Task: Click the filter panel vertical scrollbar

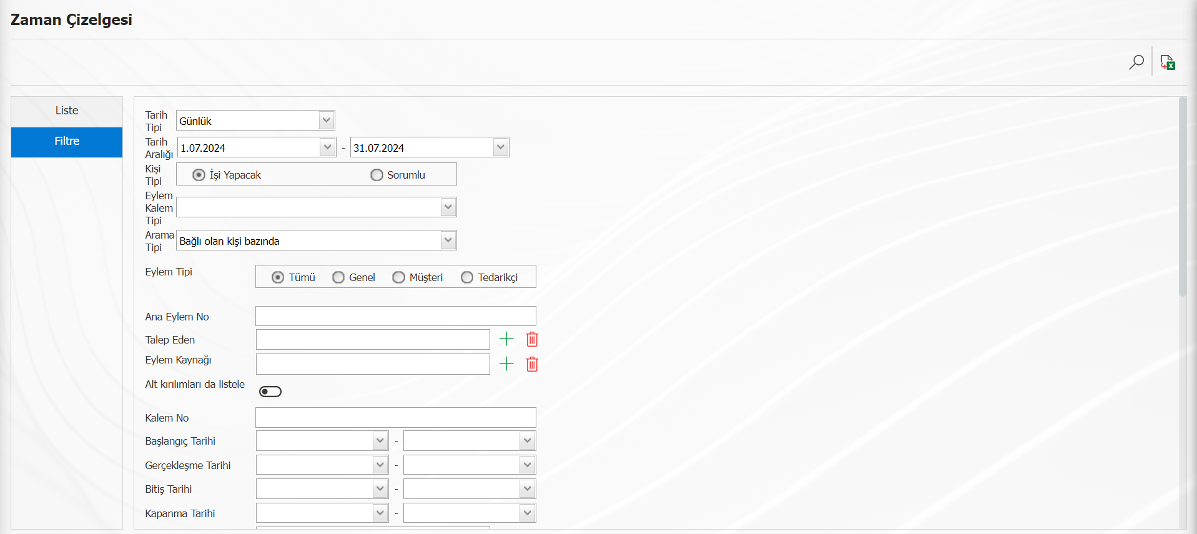Action: pyautogui.click(x=1182, y=197)
